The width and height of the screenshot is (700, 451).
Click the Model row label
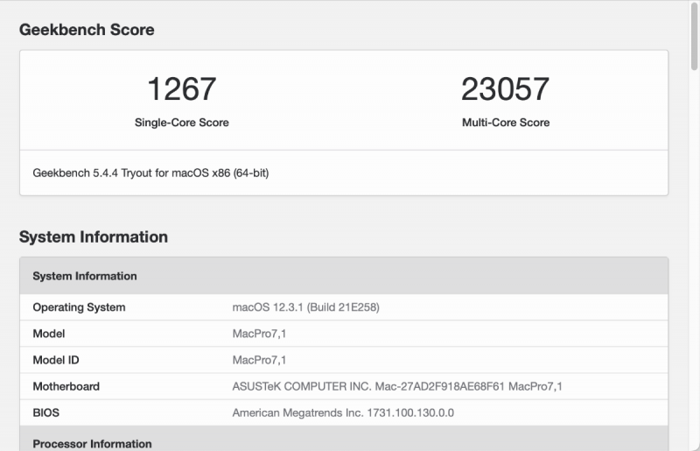(49, 334)
